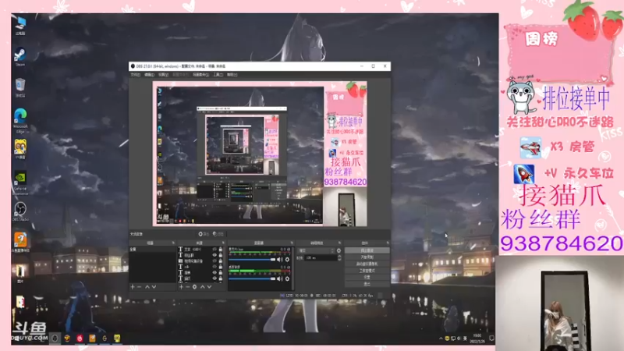624x351 pixels.
Task: Open the 编辑 (Edit) menu in OBS
Action: (x=149, y=74)
